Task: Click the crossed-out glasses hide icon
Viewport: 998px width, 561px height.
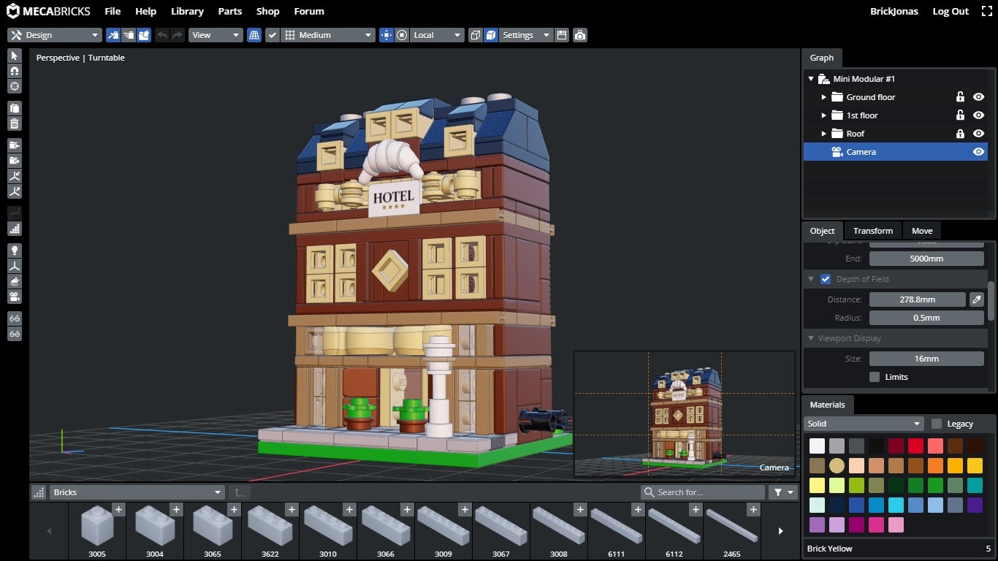Action: pyautogui.click(x=14, y=318)
